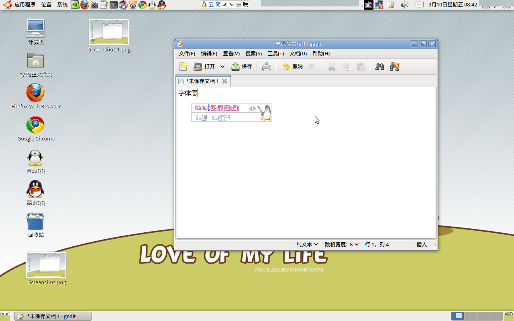Click the volume speaker icon

[405, 5]
